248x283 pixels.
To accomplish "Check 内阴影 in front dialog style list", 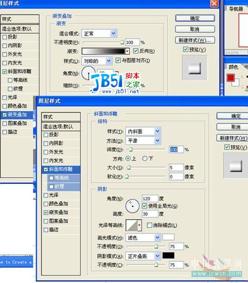I will (x=46, y=144).
